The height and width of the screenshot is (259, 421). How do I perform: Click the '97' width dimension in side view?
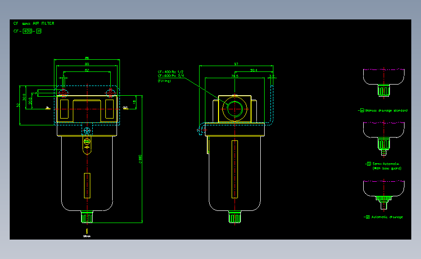pos(236,64)
